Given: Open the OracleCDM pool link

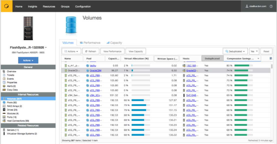Looking at the screenshot, I should (95, 71).
